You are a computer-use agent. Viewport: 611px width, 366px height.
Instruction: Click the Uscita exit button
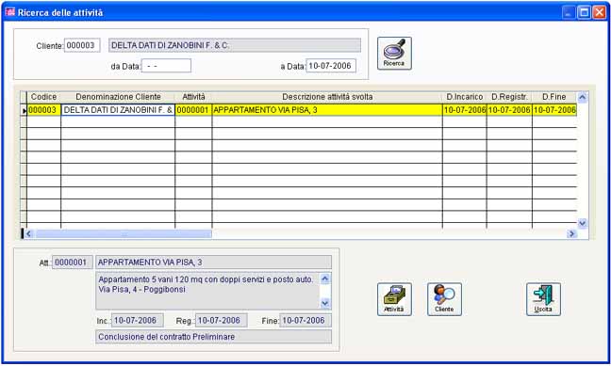pyautogui.click(x=543, y=299)
